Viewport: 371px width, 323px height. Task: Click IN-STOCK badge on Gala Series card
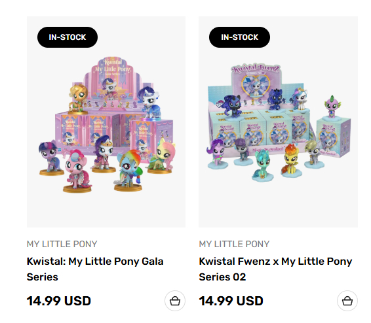pyautogui.click(x=68, y=37)
